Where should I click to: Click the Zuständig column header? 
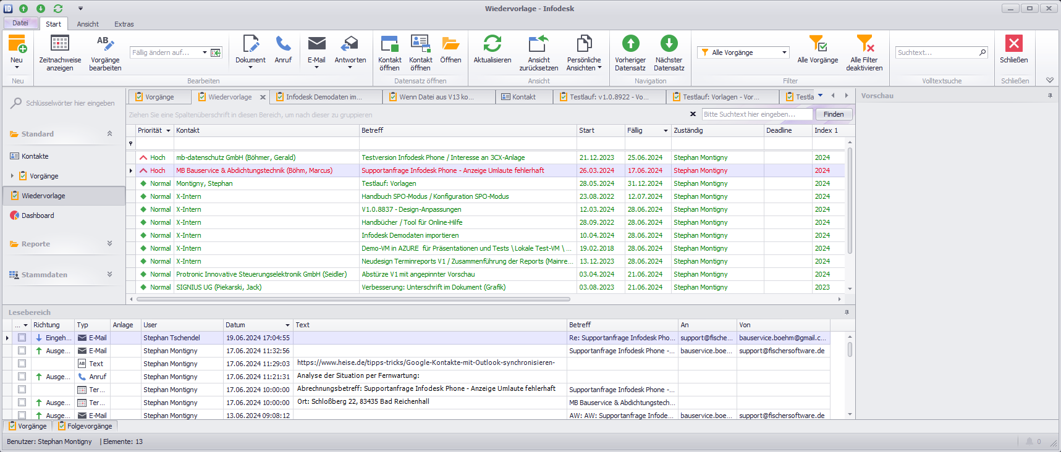717,131
